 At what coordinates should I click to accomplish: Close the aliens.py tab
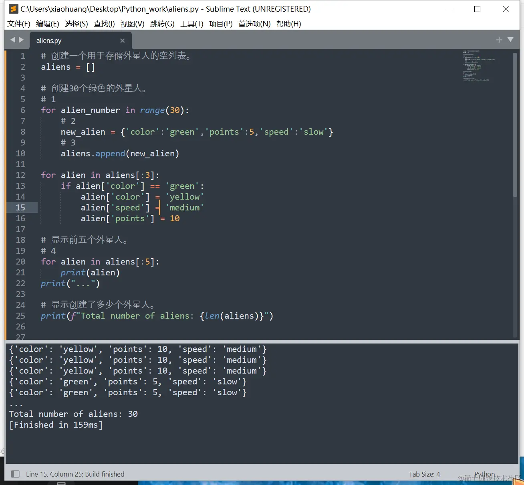[x=122, y=40]
